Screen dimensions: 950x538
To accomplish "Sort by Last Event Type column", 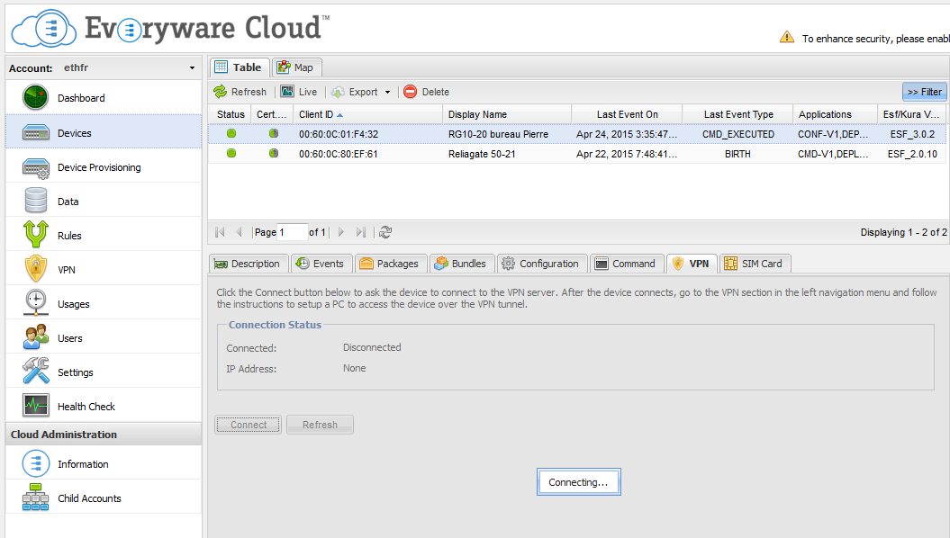I will 738,113.
